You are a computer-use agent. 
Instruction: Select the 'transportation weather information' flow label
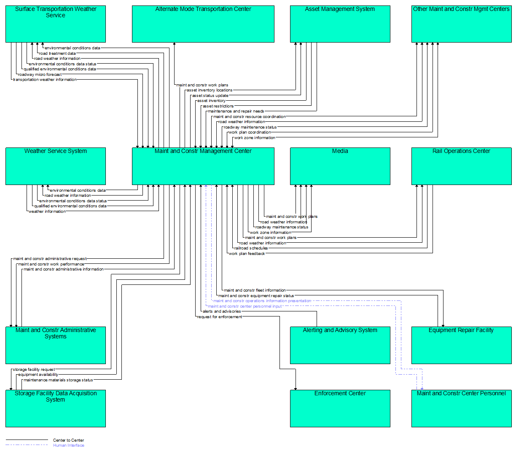[45, 80]
